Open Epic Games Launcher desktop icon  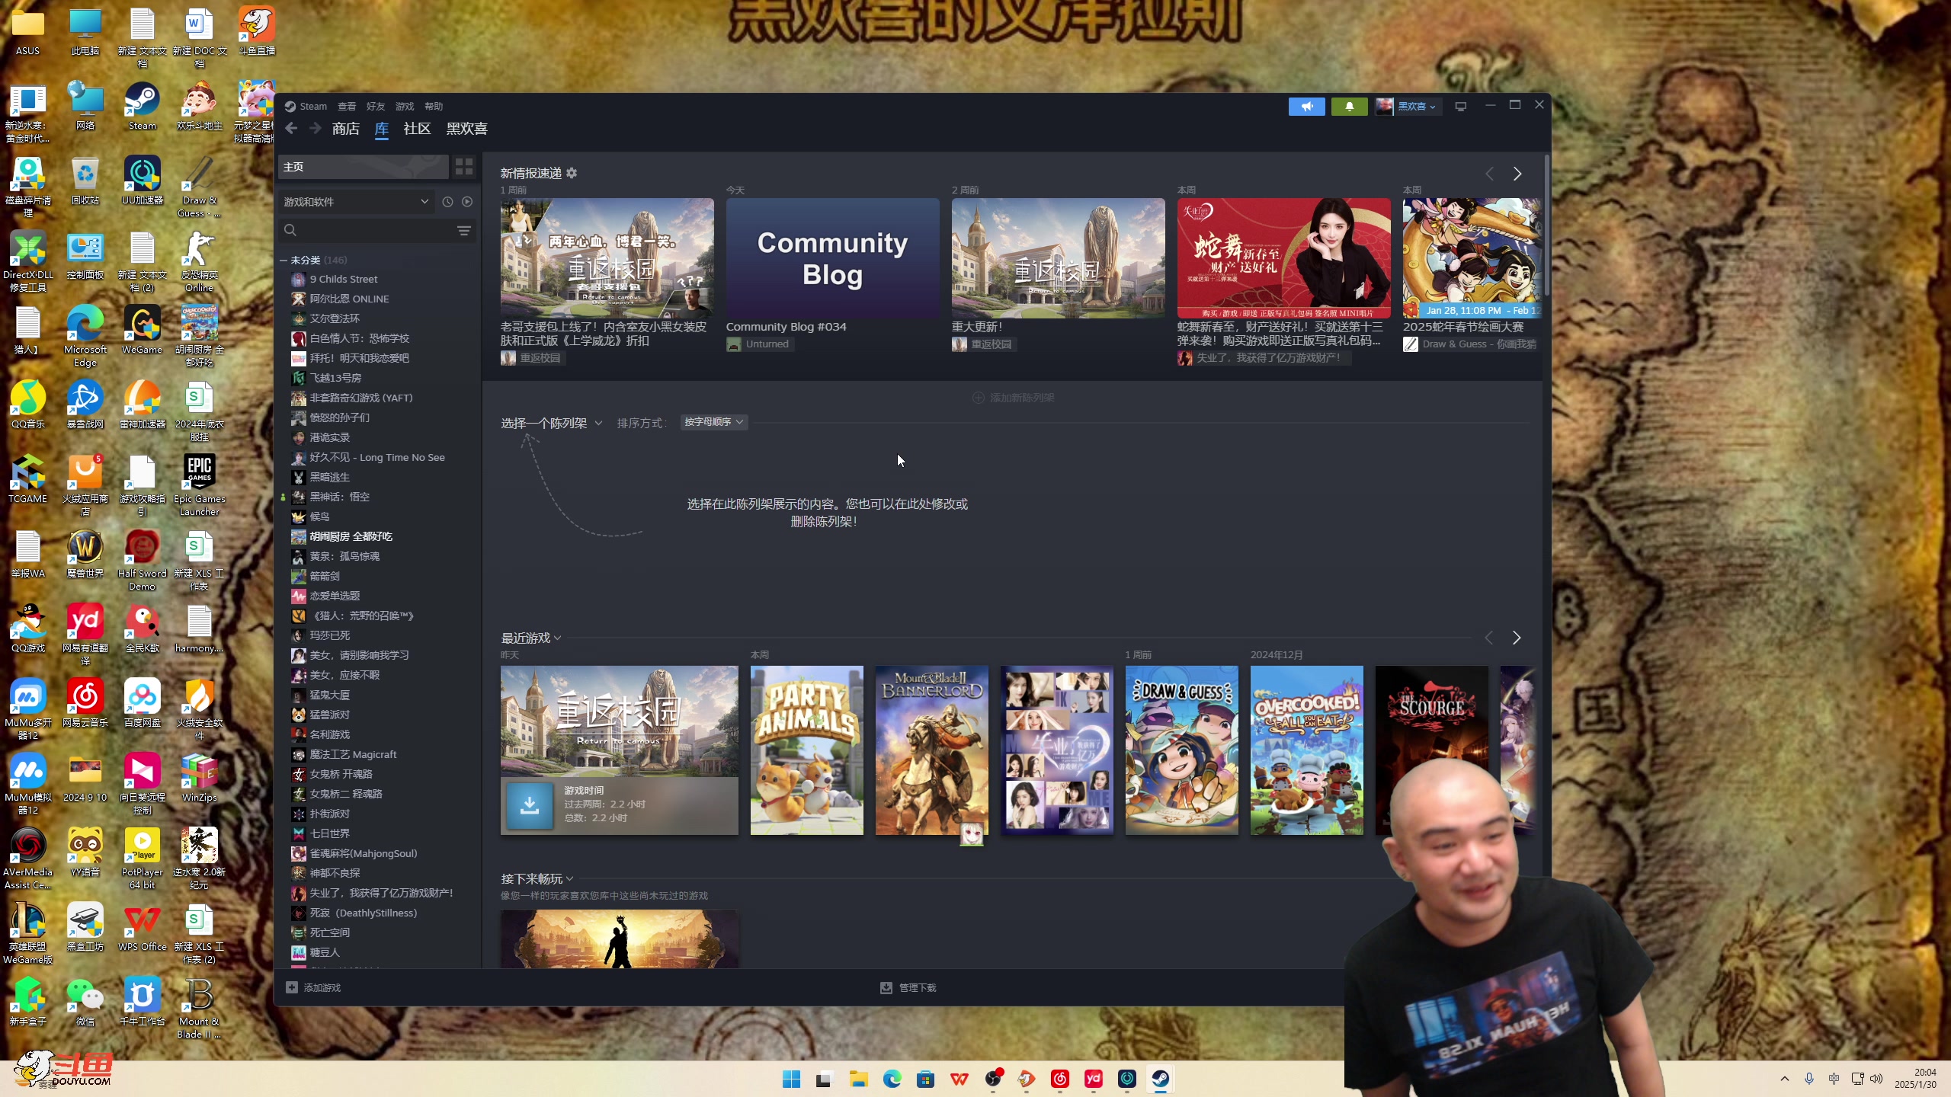[x=199, y=485]
